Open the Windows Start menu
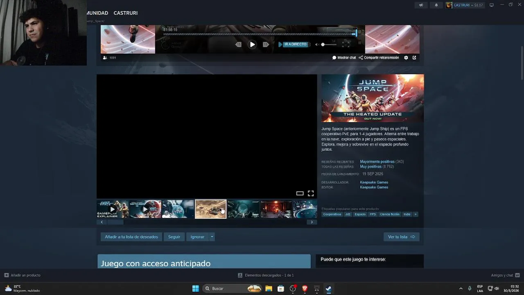This screenshot has width=524, height=295. click(196, 288)
